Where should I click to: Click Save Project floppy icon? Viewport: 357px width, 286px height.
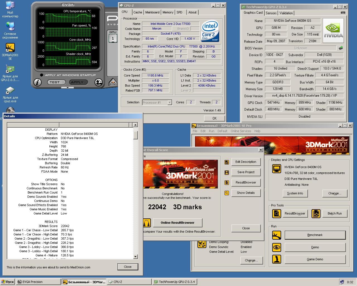[227, 172]
